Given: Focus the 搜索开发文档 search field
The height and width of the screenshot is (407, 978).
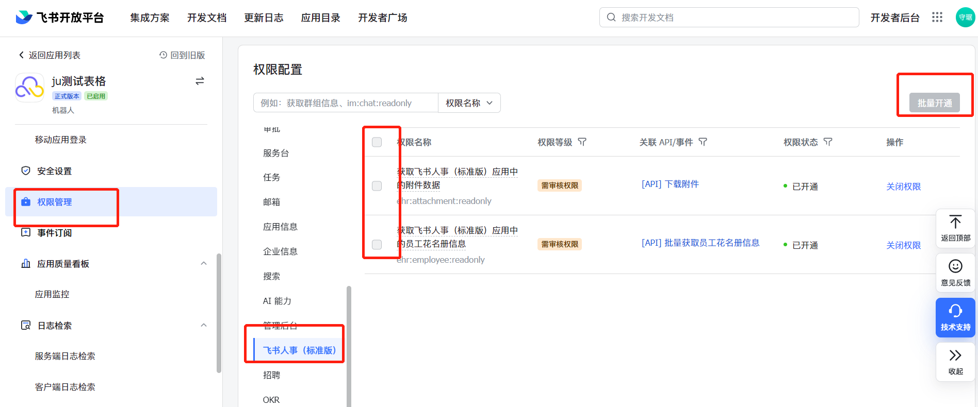Looking at the screenshot, I should coord(729,18).
